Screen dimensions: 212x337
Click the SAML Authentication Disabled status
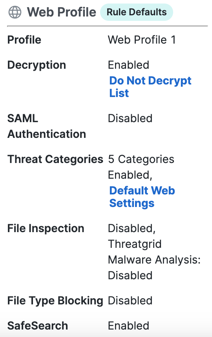(x=130, y=119)
